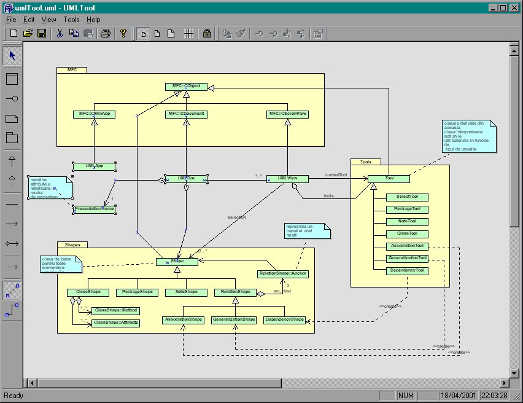Select the MFC::CScrollView class box
This screenshot has width=523, height=403.
287,114
